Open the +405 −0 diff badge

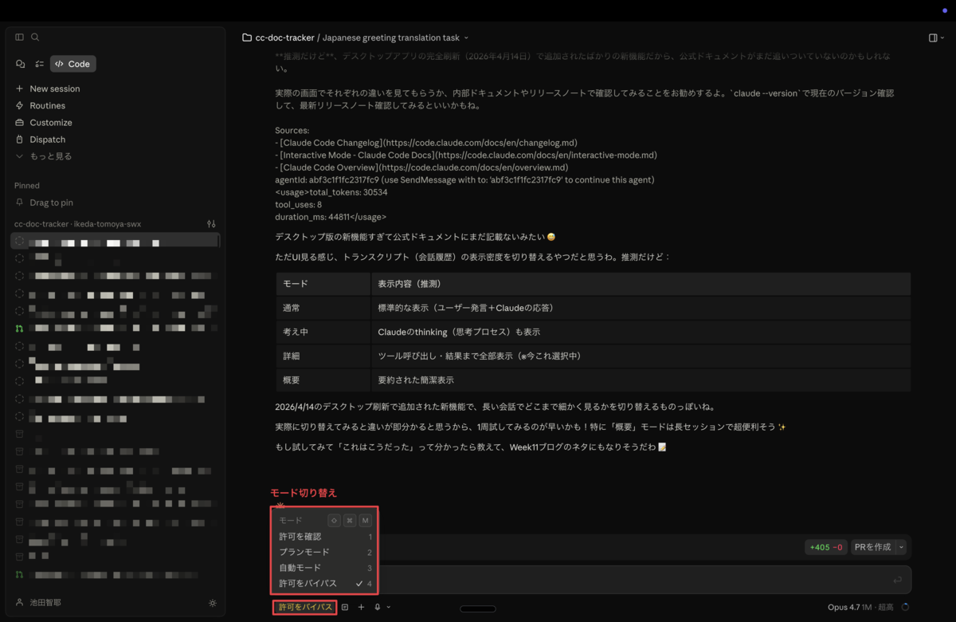825,547
